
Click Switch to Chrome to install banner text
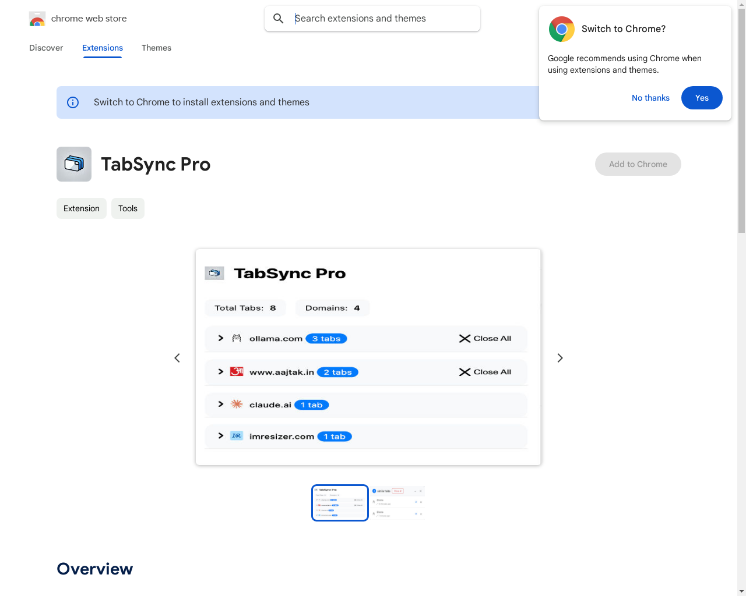click(202, 102)
